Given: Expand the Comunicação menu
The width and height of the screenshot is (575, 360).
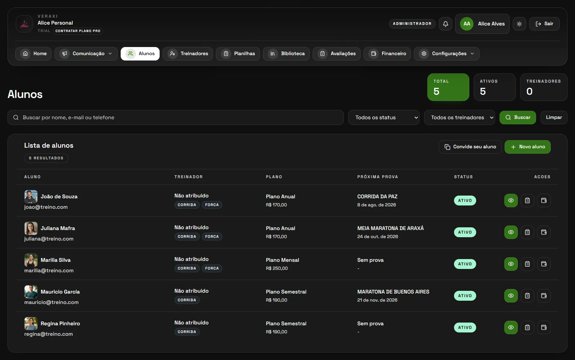Looking at the screenshot, I should (86, 54).
